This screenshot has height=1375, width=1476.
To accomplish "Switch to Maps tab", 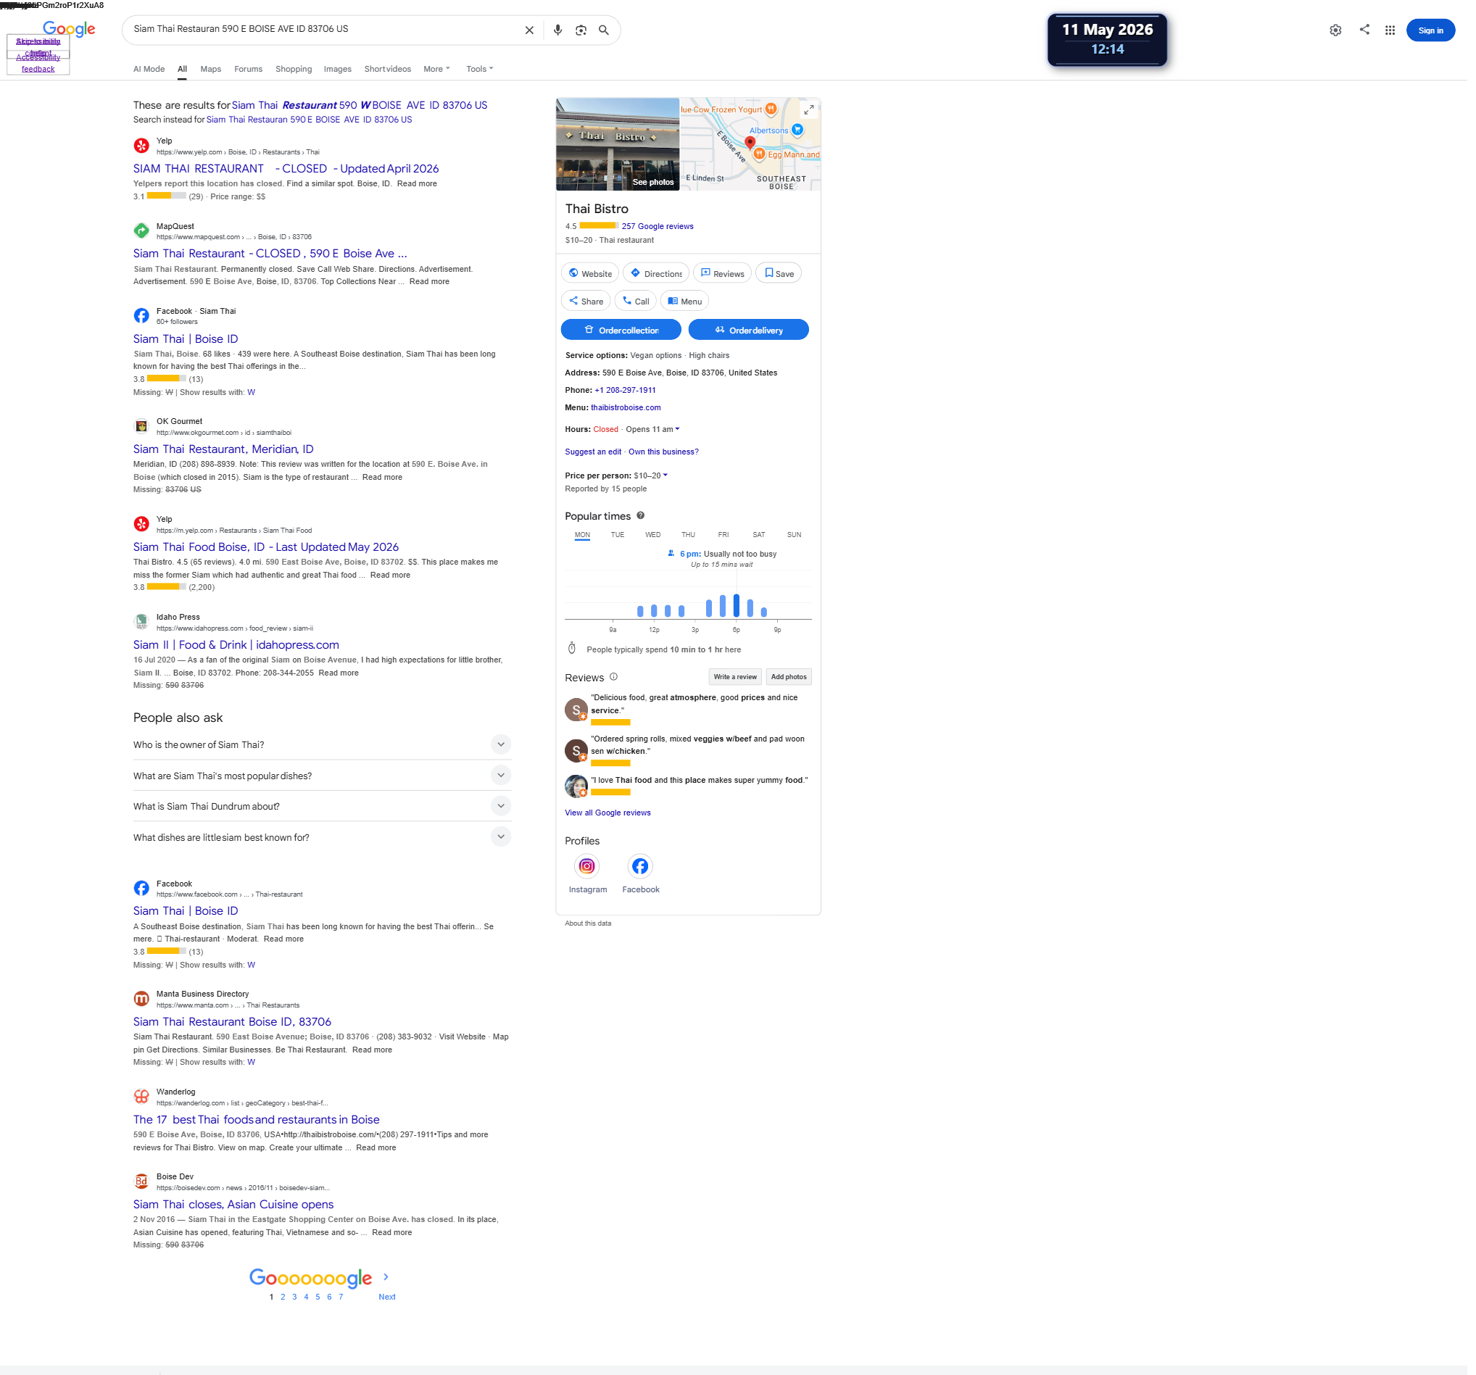I will pyautogui.click(x=212, y=69).
